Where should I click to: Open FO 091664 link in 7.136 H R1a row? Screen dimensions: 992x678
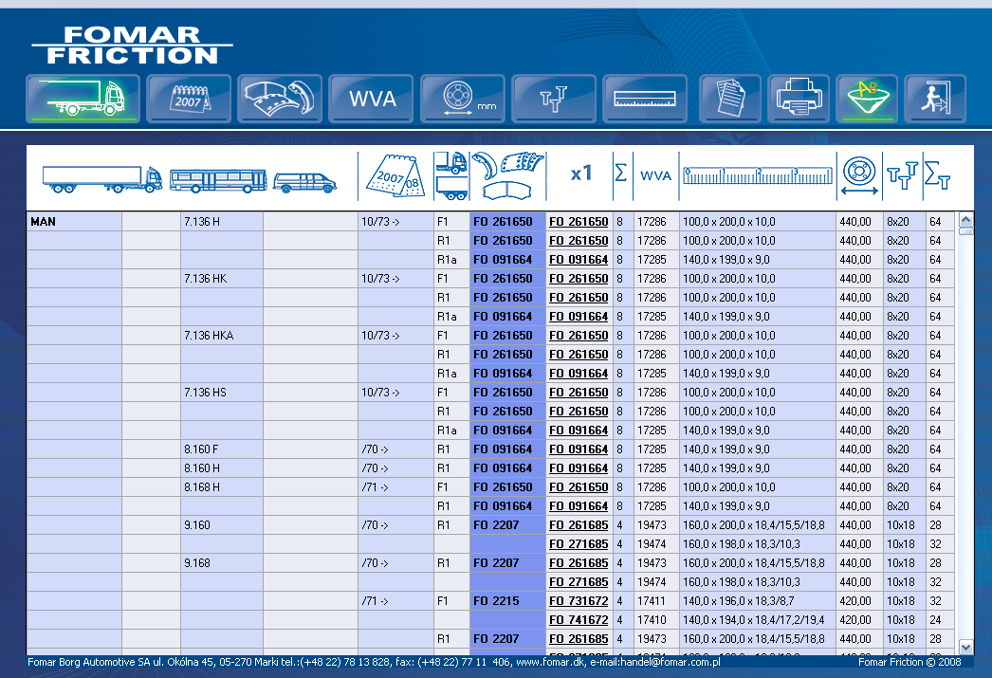pyautogui.click(x=579, y=259)
